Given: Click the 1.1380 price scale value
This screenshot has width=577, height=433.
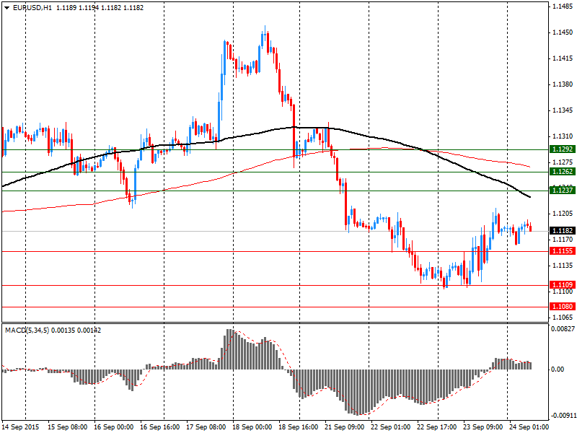Looking at the screenshot, I should [x=563, y=84].
